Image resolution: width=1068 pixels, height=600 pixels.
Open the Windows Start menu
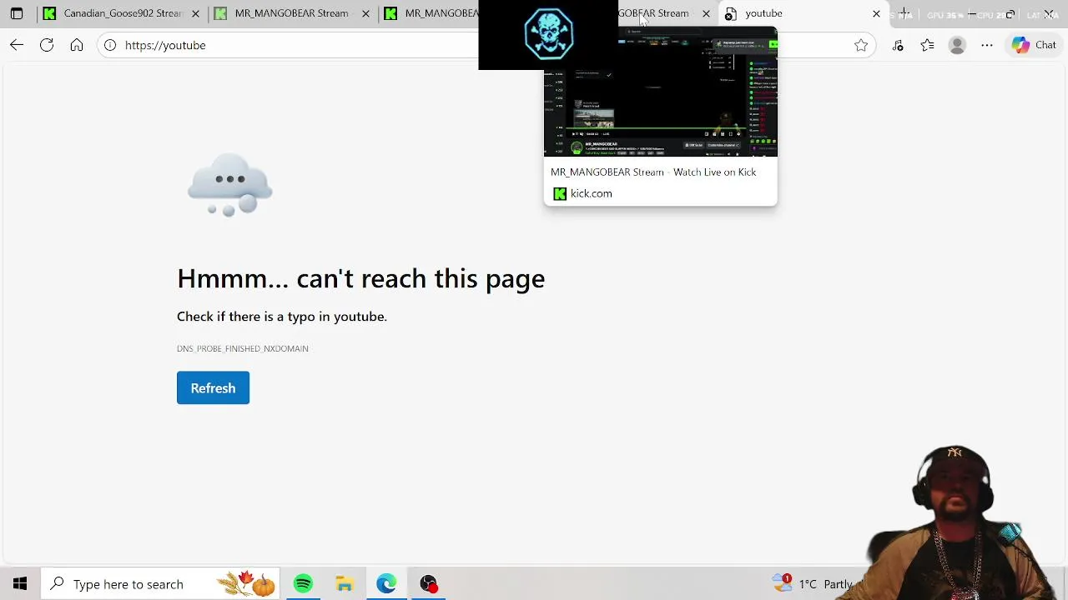point(20,584)
